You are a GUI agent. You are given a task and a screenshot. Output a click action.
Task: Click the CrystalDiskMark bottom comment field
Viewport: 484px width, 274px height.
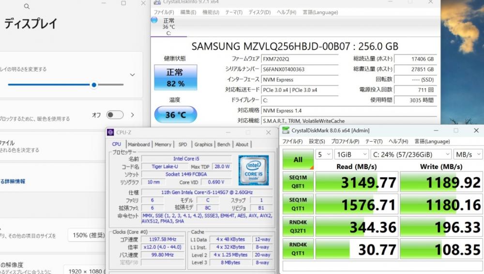[x=382, y=266]
